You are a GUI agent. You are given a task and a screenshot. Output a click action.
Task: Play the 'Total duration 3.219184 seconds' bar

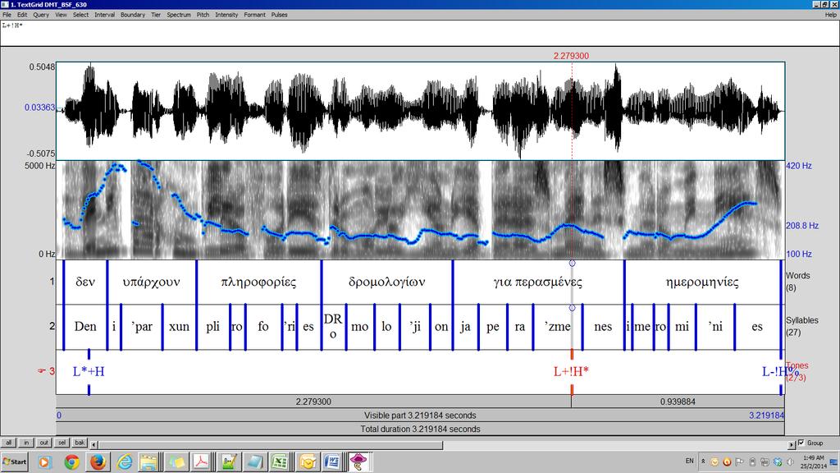coord(420,429)
